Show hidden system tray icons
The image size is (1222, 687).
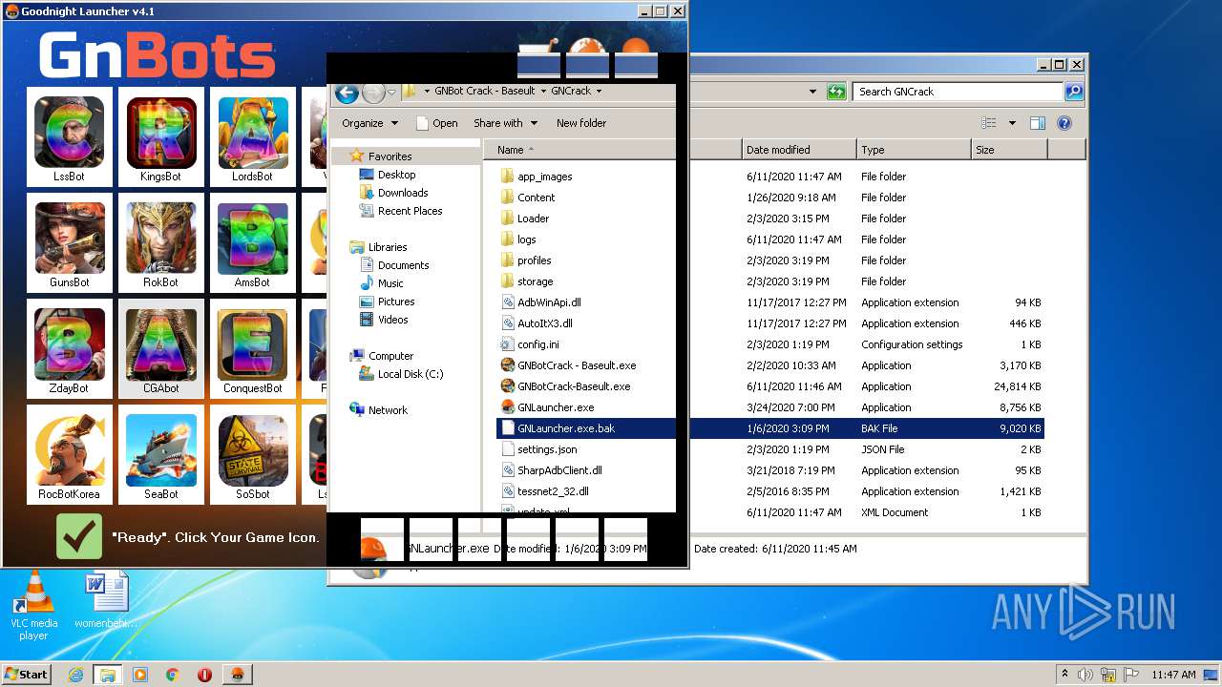click(x=1064, y=675)
